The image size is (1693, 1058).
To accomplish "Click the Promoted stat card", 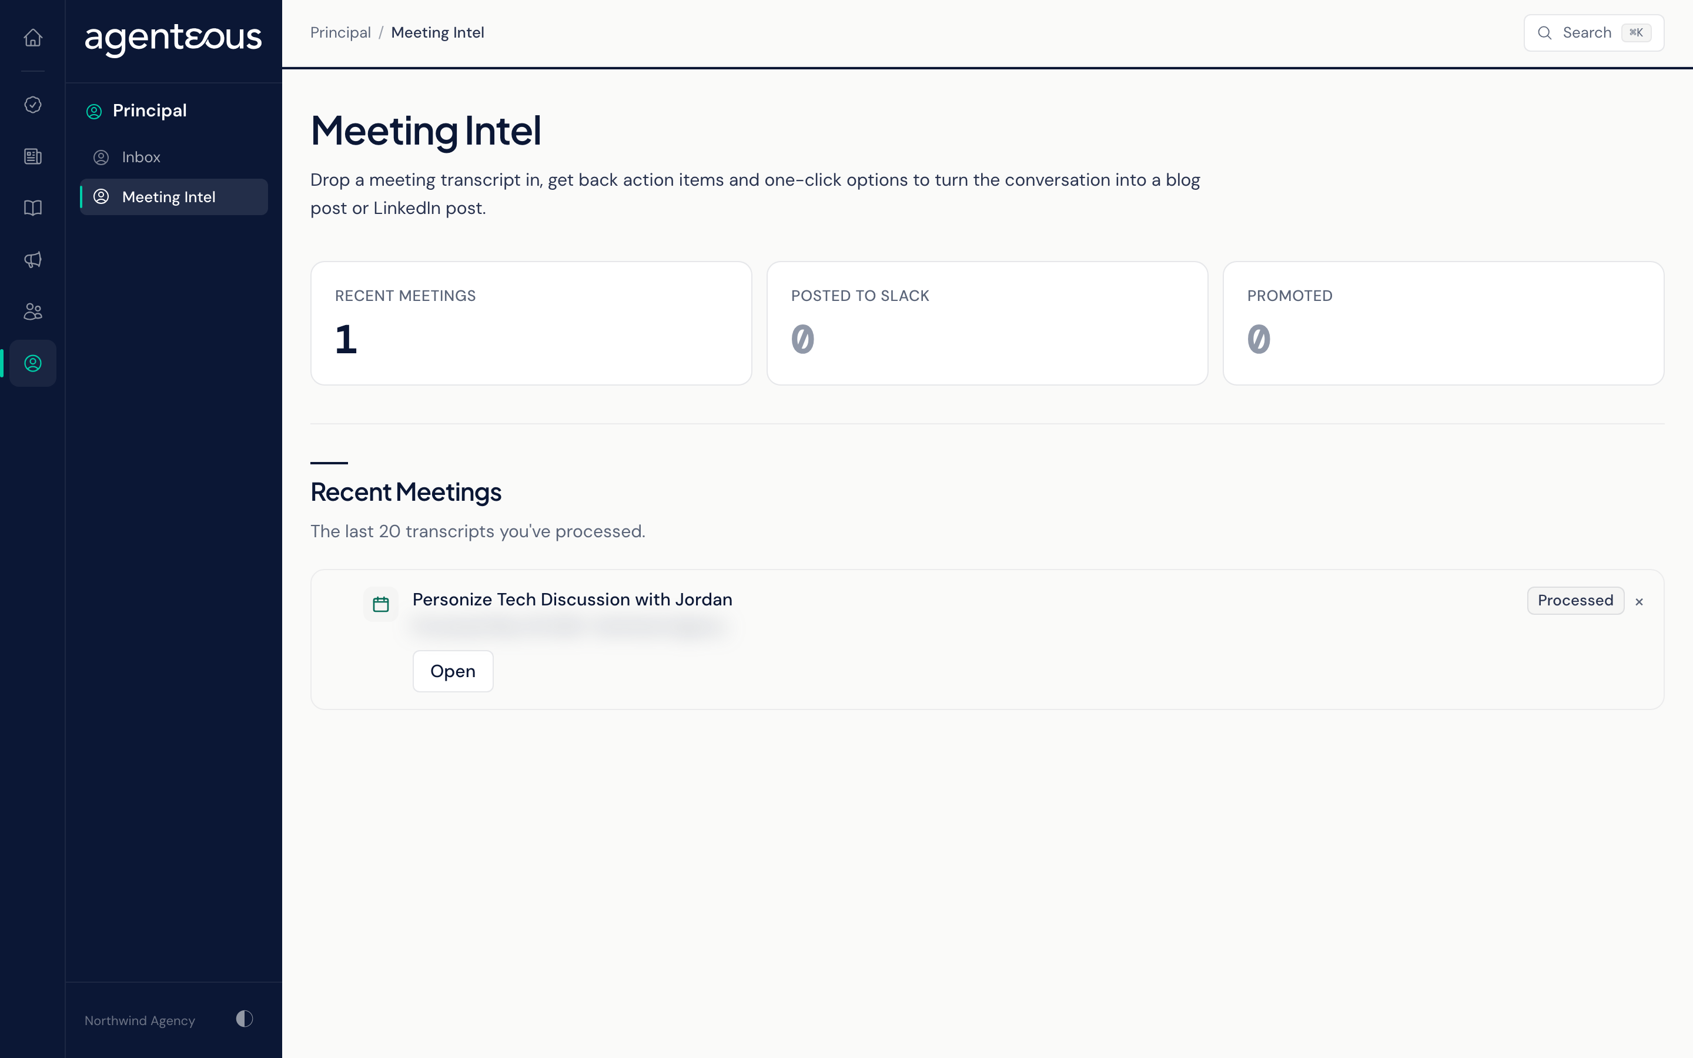I will pyautogui.click(x=1443, y=323).
